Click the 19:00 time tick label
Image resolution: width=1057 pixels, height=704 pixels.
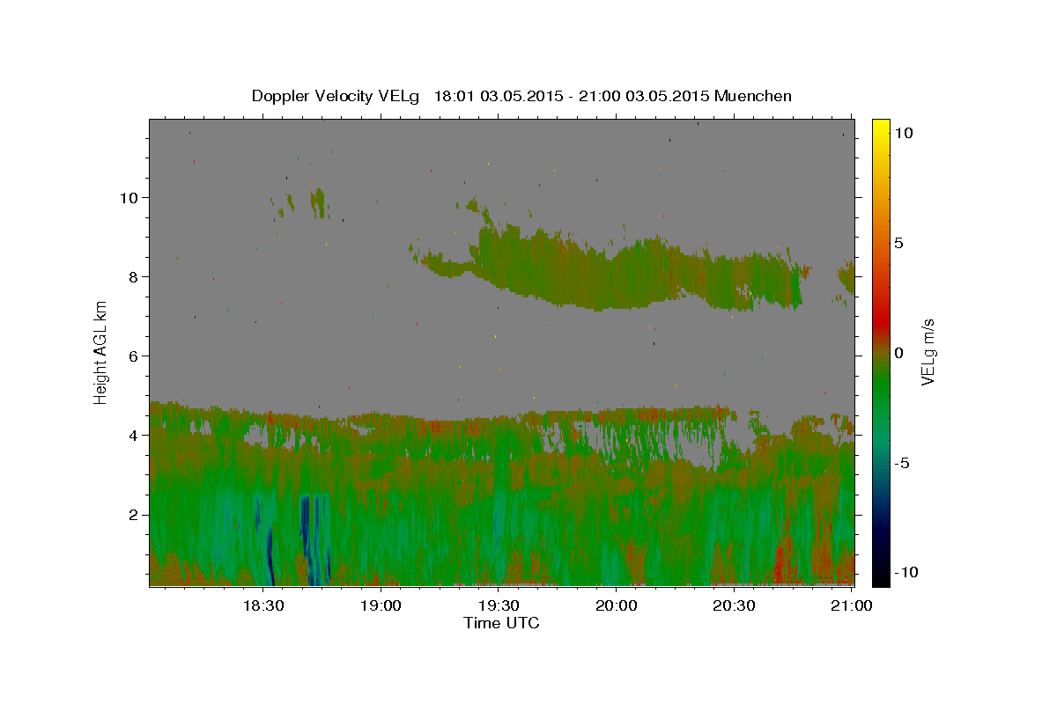381,605
